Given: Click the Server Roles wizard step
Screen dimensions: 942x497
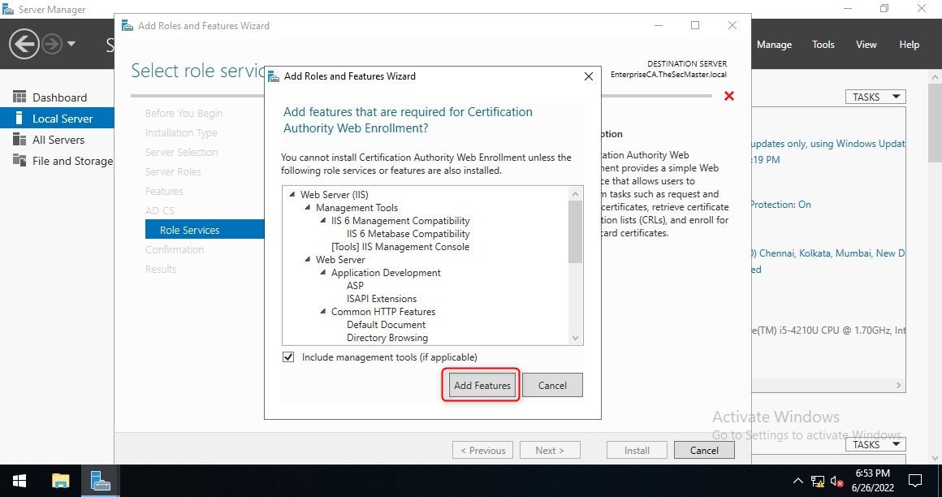Looking at the screenshot, I should click(x=173, y=171).
